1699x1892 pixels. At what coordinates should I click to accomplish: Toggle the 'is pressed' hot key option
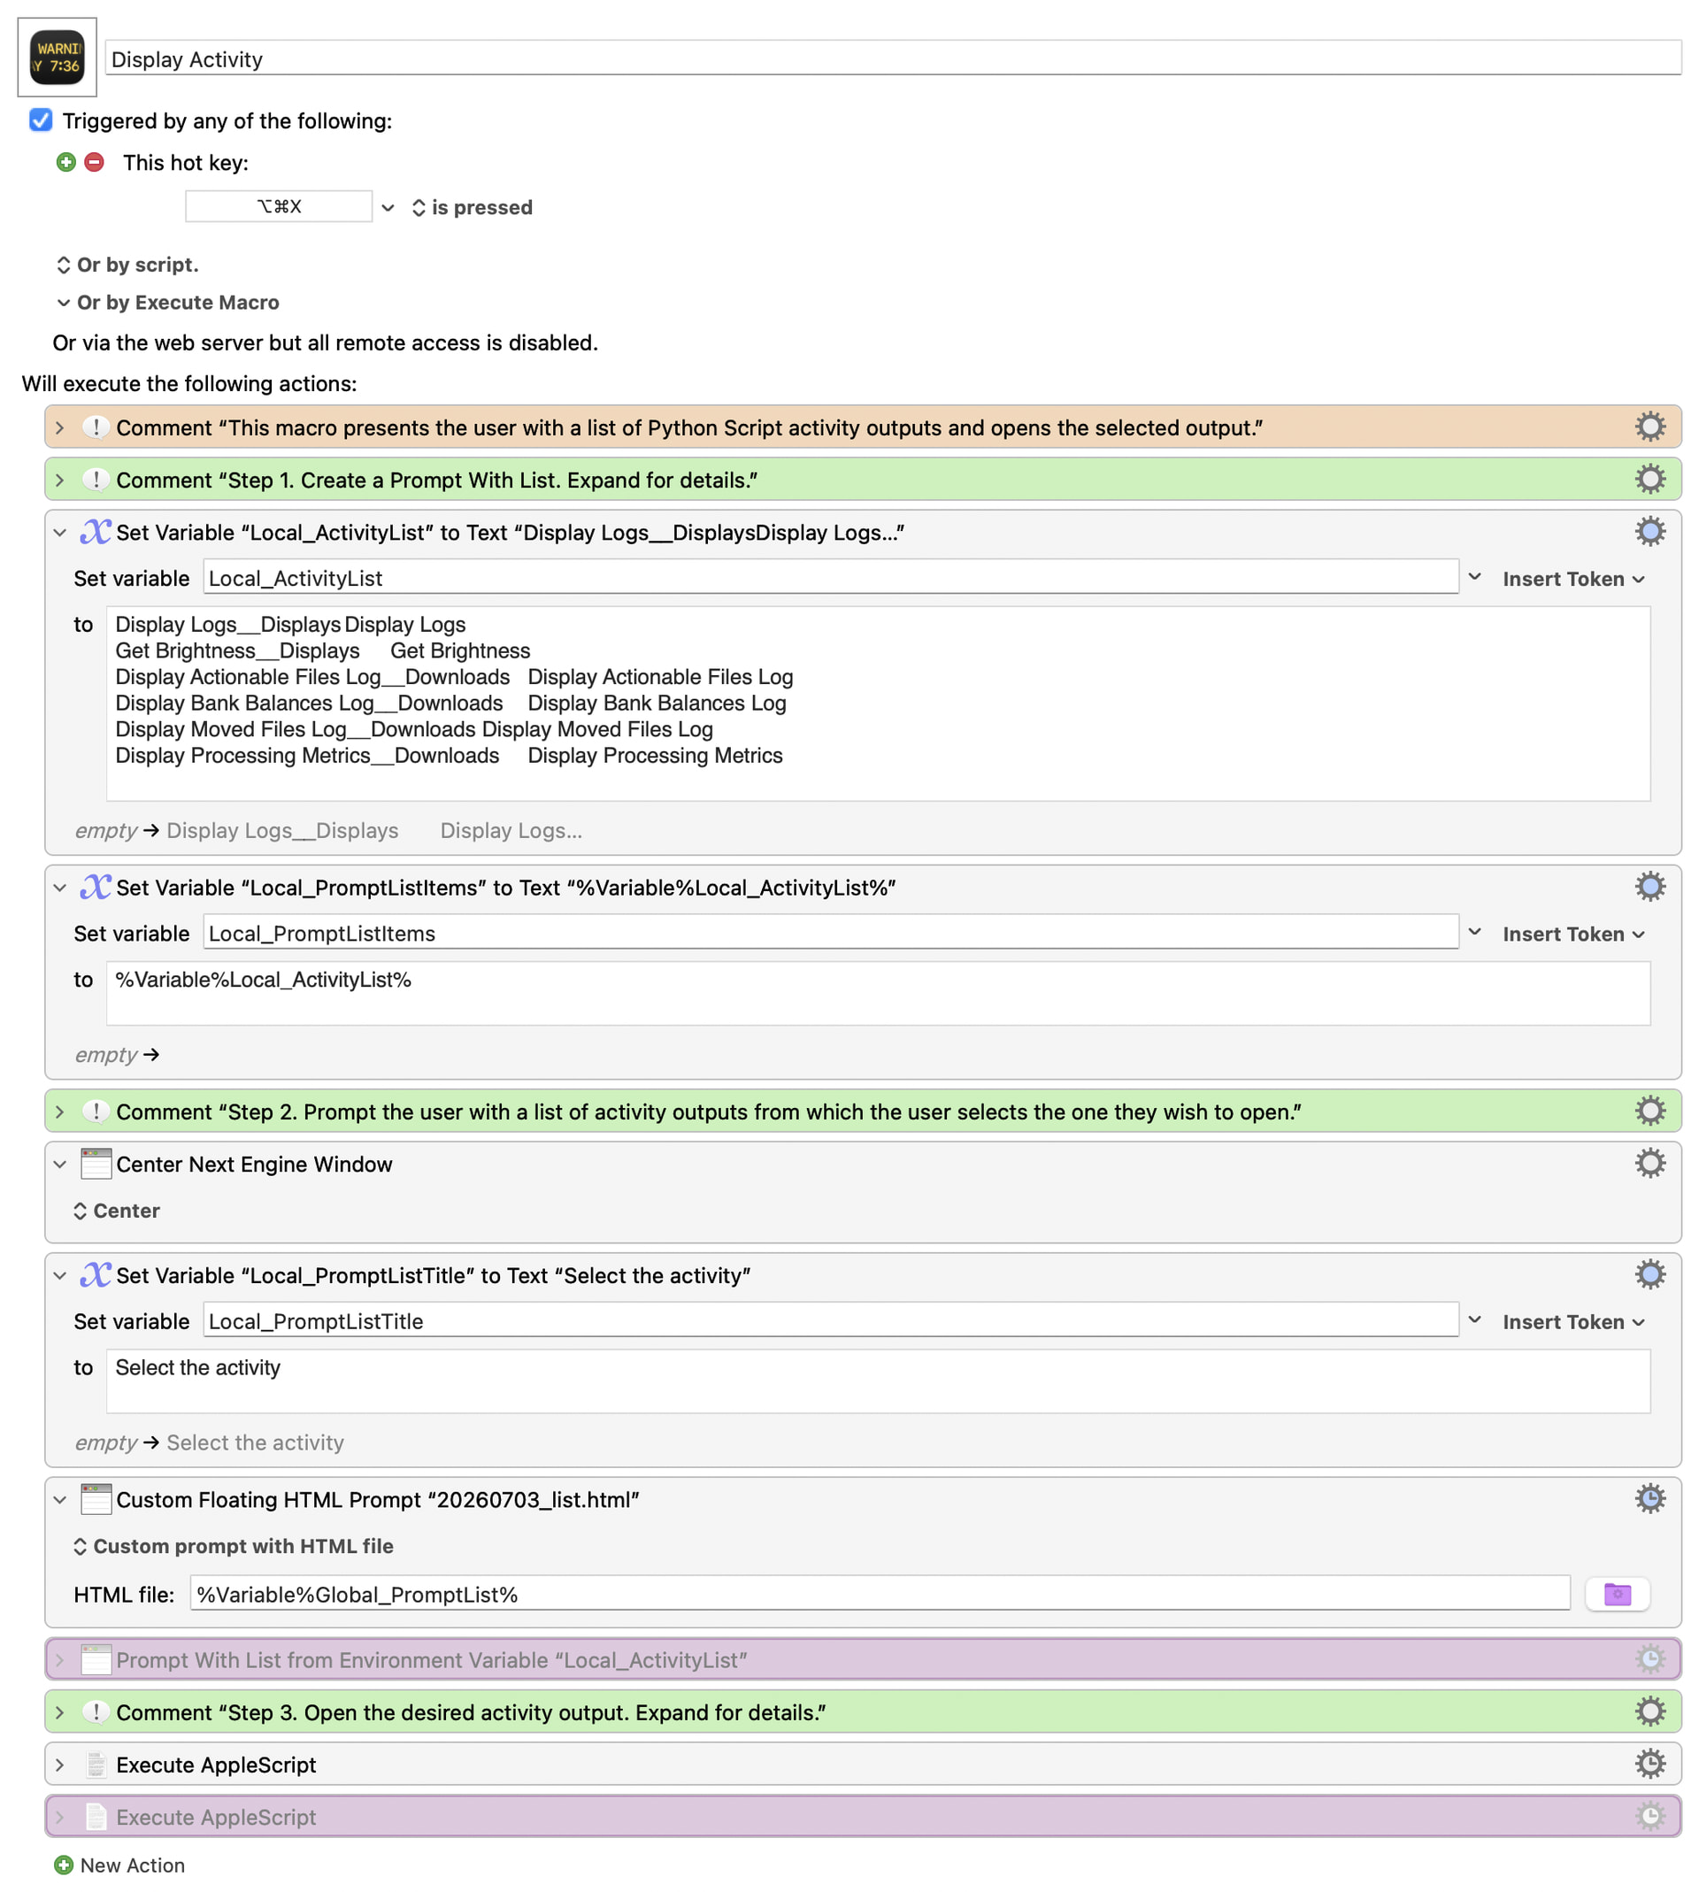[x=473, y=207]
